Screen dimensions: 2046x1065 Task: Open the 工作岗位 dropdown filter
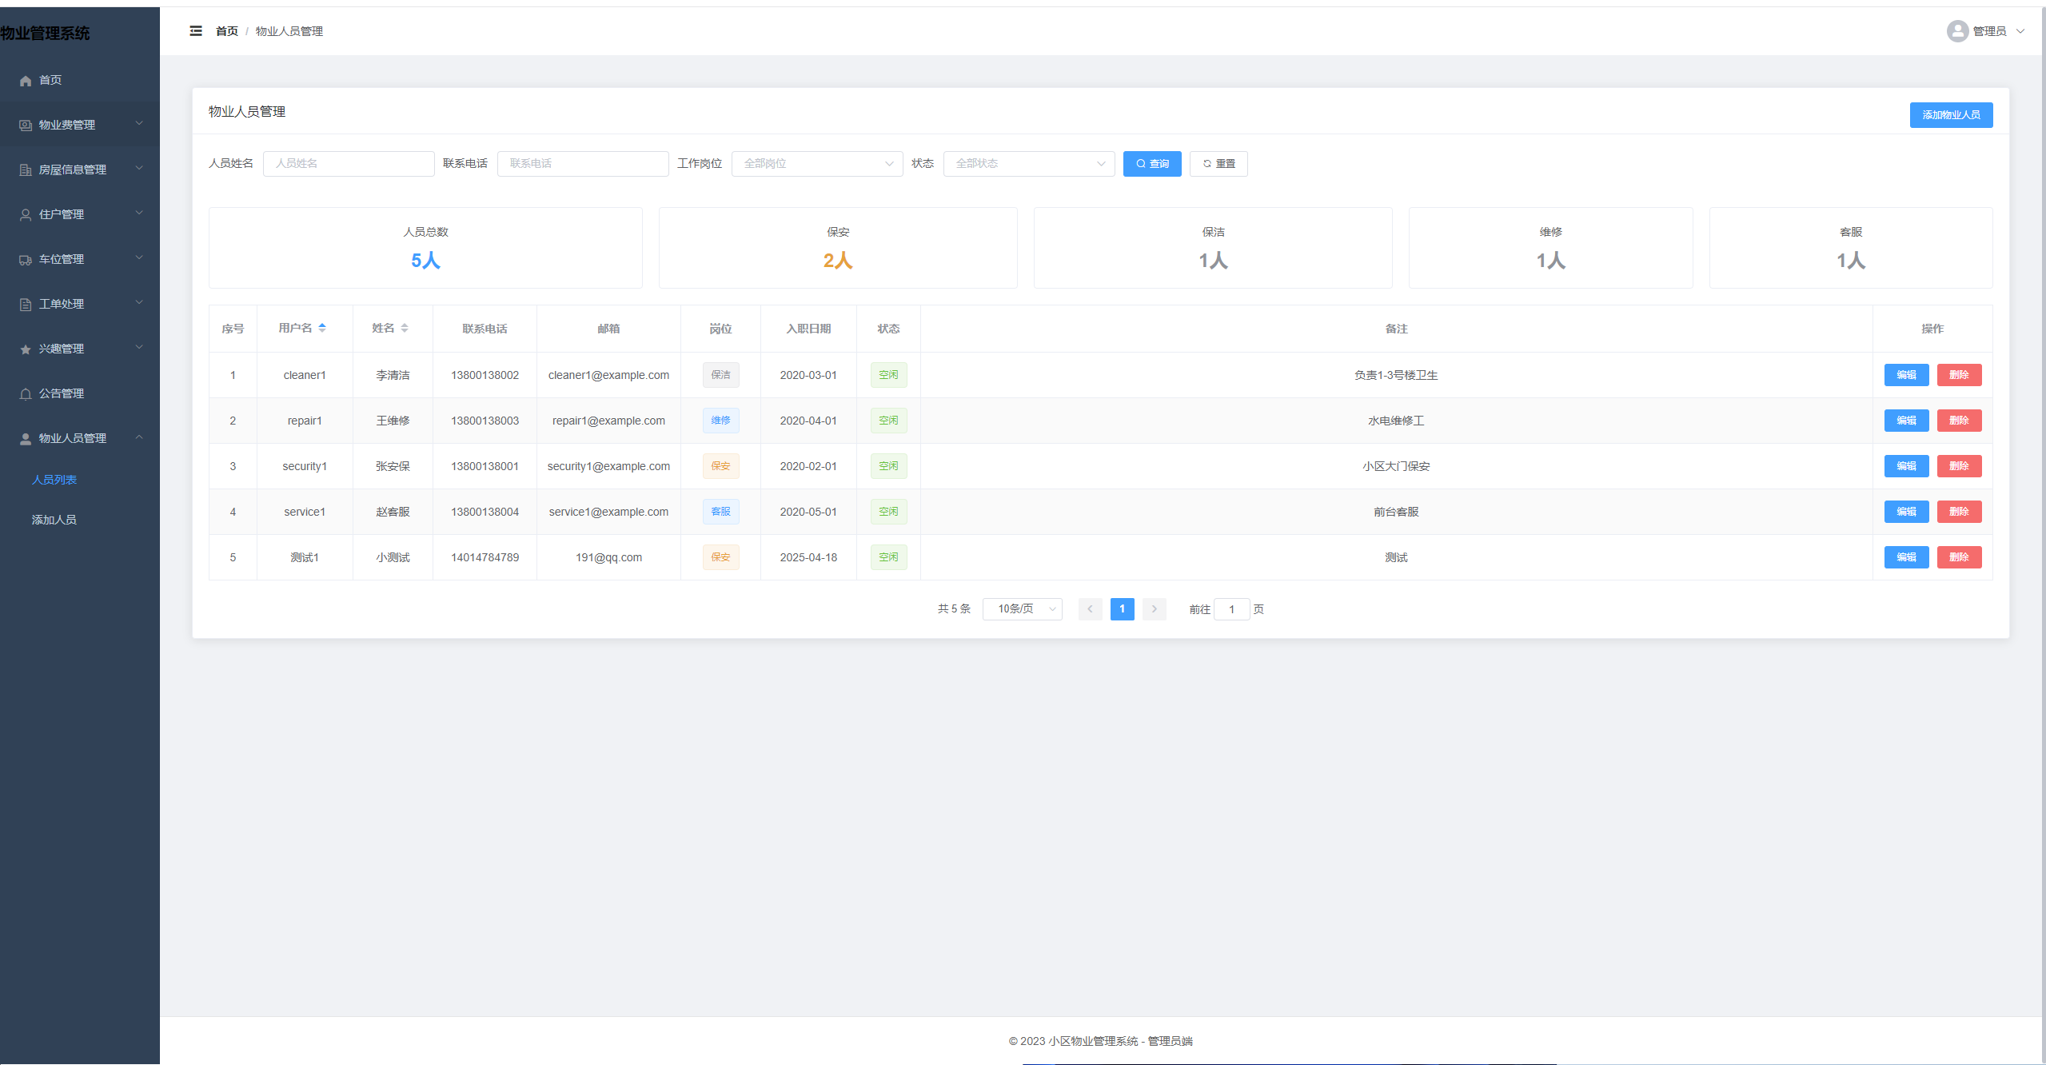click(x=816, y=164)
